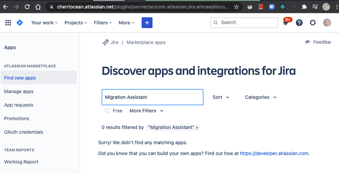The image size is (339, 174).
Task: Click the 'Sorry! We didn't find any matching apps.' message
Action: pyautogui.click(x=143, y=142)
